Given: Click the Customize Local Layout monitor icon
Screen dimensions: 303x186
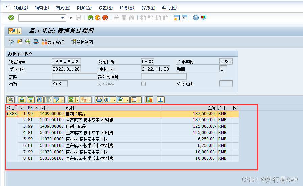Looking at the screenshot, I should (x=203, y=18).
